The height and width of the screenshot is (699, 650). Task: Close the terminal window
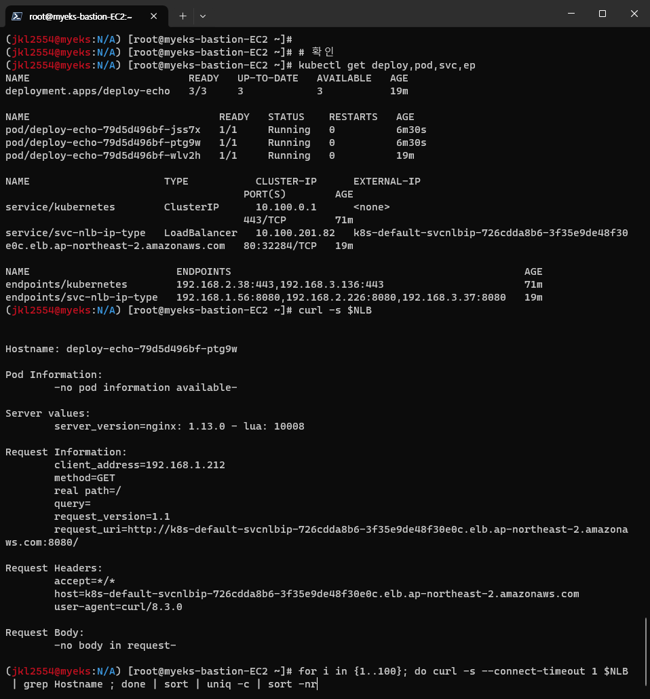click(634, 14)
